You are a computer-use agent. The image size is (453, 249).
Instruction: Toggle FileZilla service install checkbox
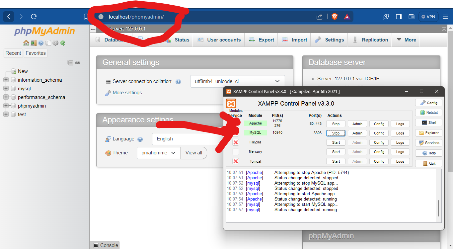236,142
